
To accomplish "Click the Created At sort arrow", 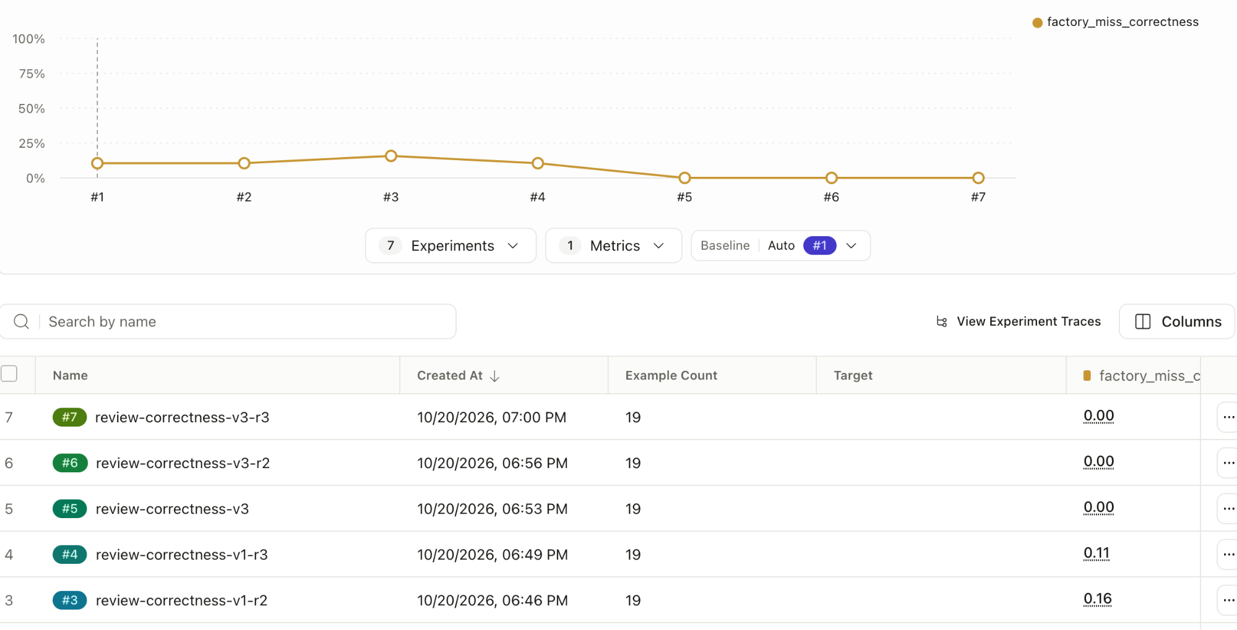I will point(494,376).
